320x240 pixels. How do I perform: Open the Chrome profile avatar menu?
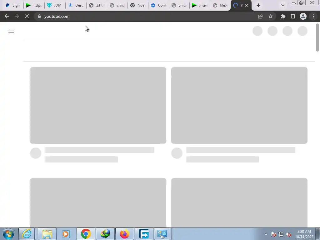click(x=303, y=16)
